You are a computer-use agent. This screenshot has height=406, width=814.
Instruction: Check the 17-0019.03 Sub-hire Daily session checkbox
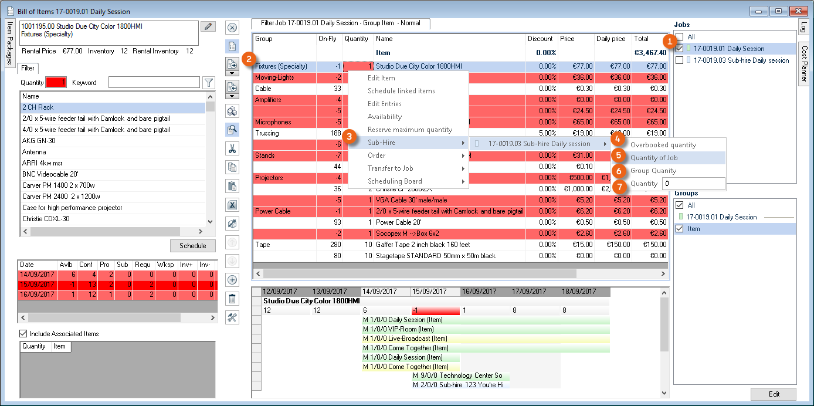[x=680, y=60]
